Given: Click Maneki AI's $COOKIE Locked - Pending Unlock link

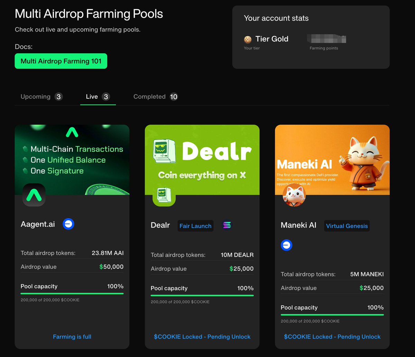Looking at the screenshot, I should pos(332,337).
